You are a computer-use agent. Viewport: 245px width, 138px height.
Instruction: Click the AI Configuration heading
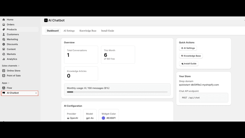point(73,106)
